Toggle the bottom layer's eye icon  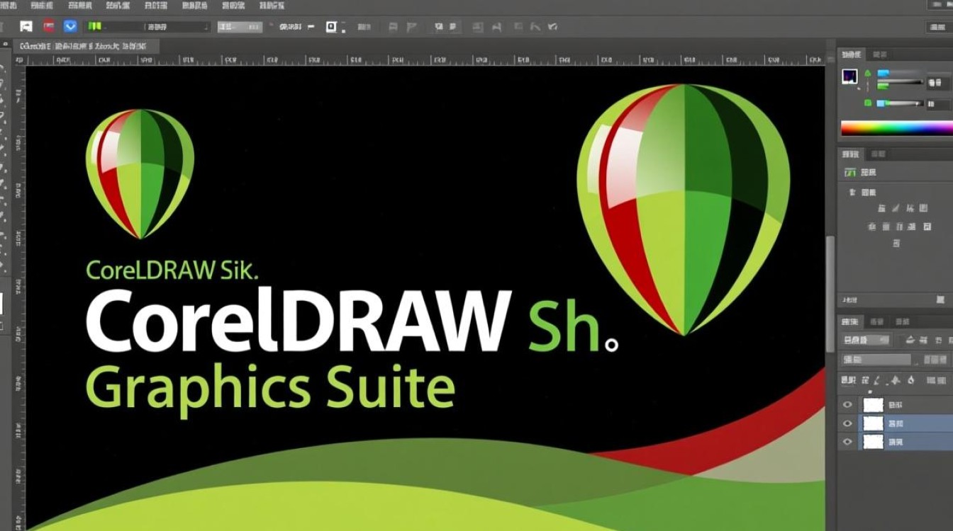847,442
